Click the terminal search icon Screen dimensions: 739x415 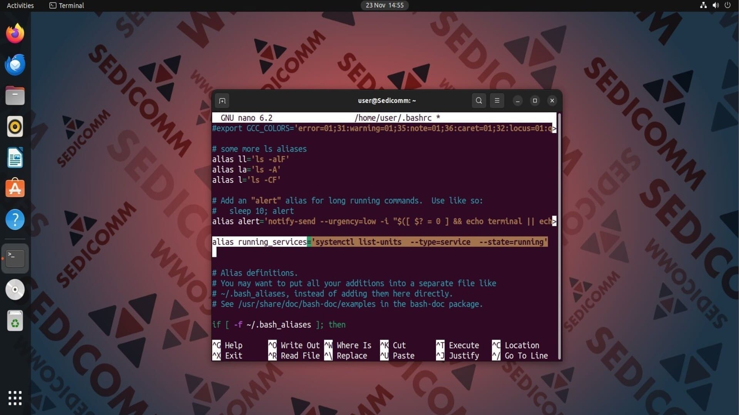[x=479, y=101]
